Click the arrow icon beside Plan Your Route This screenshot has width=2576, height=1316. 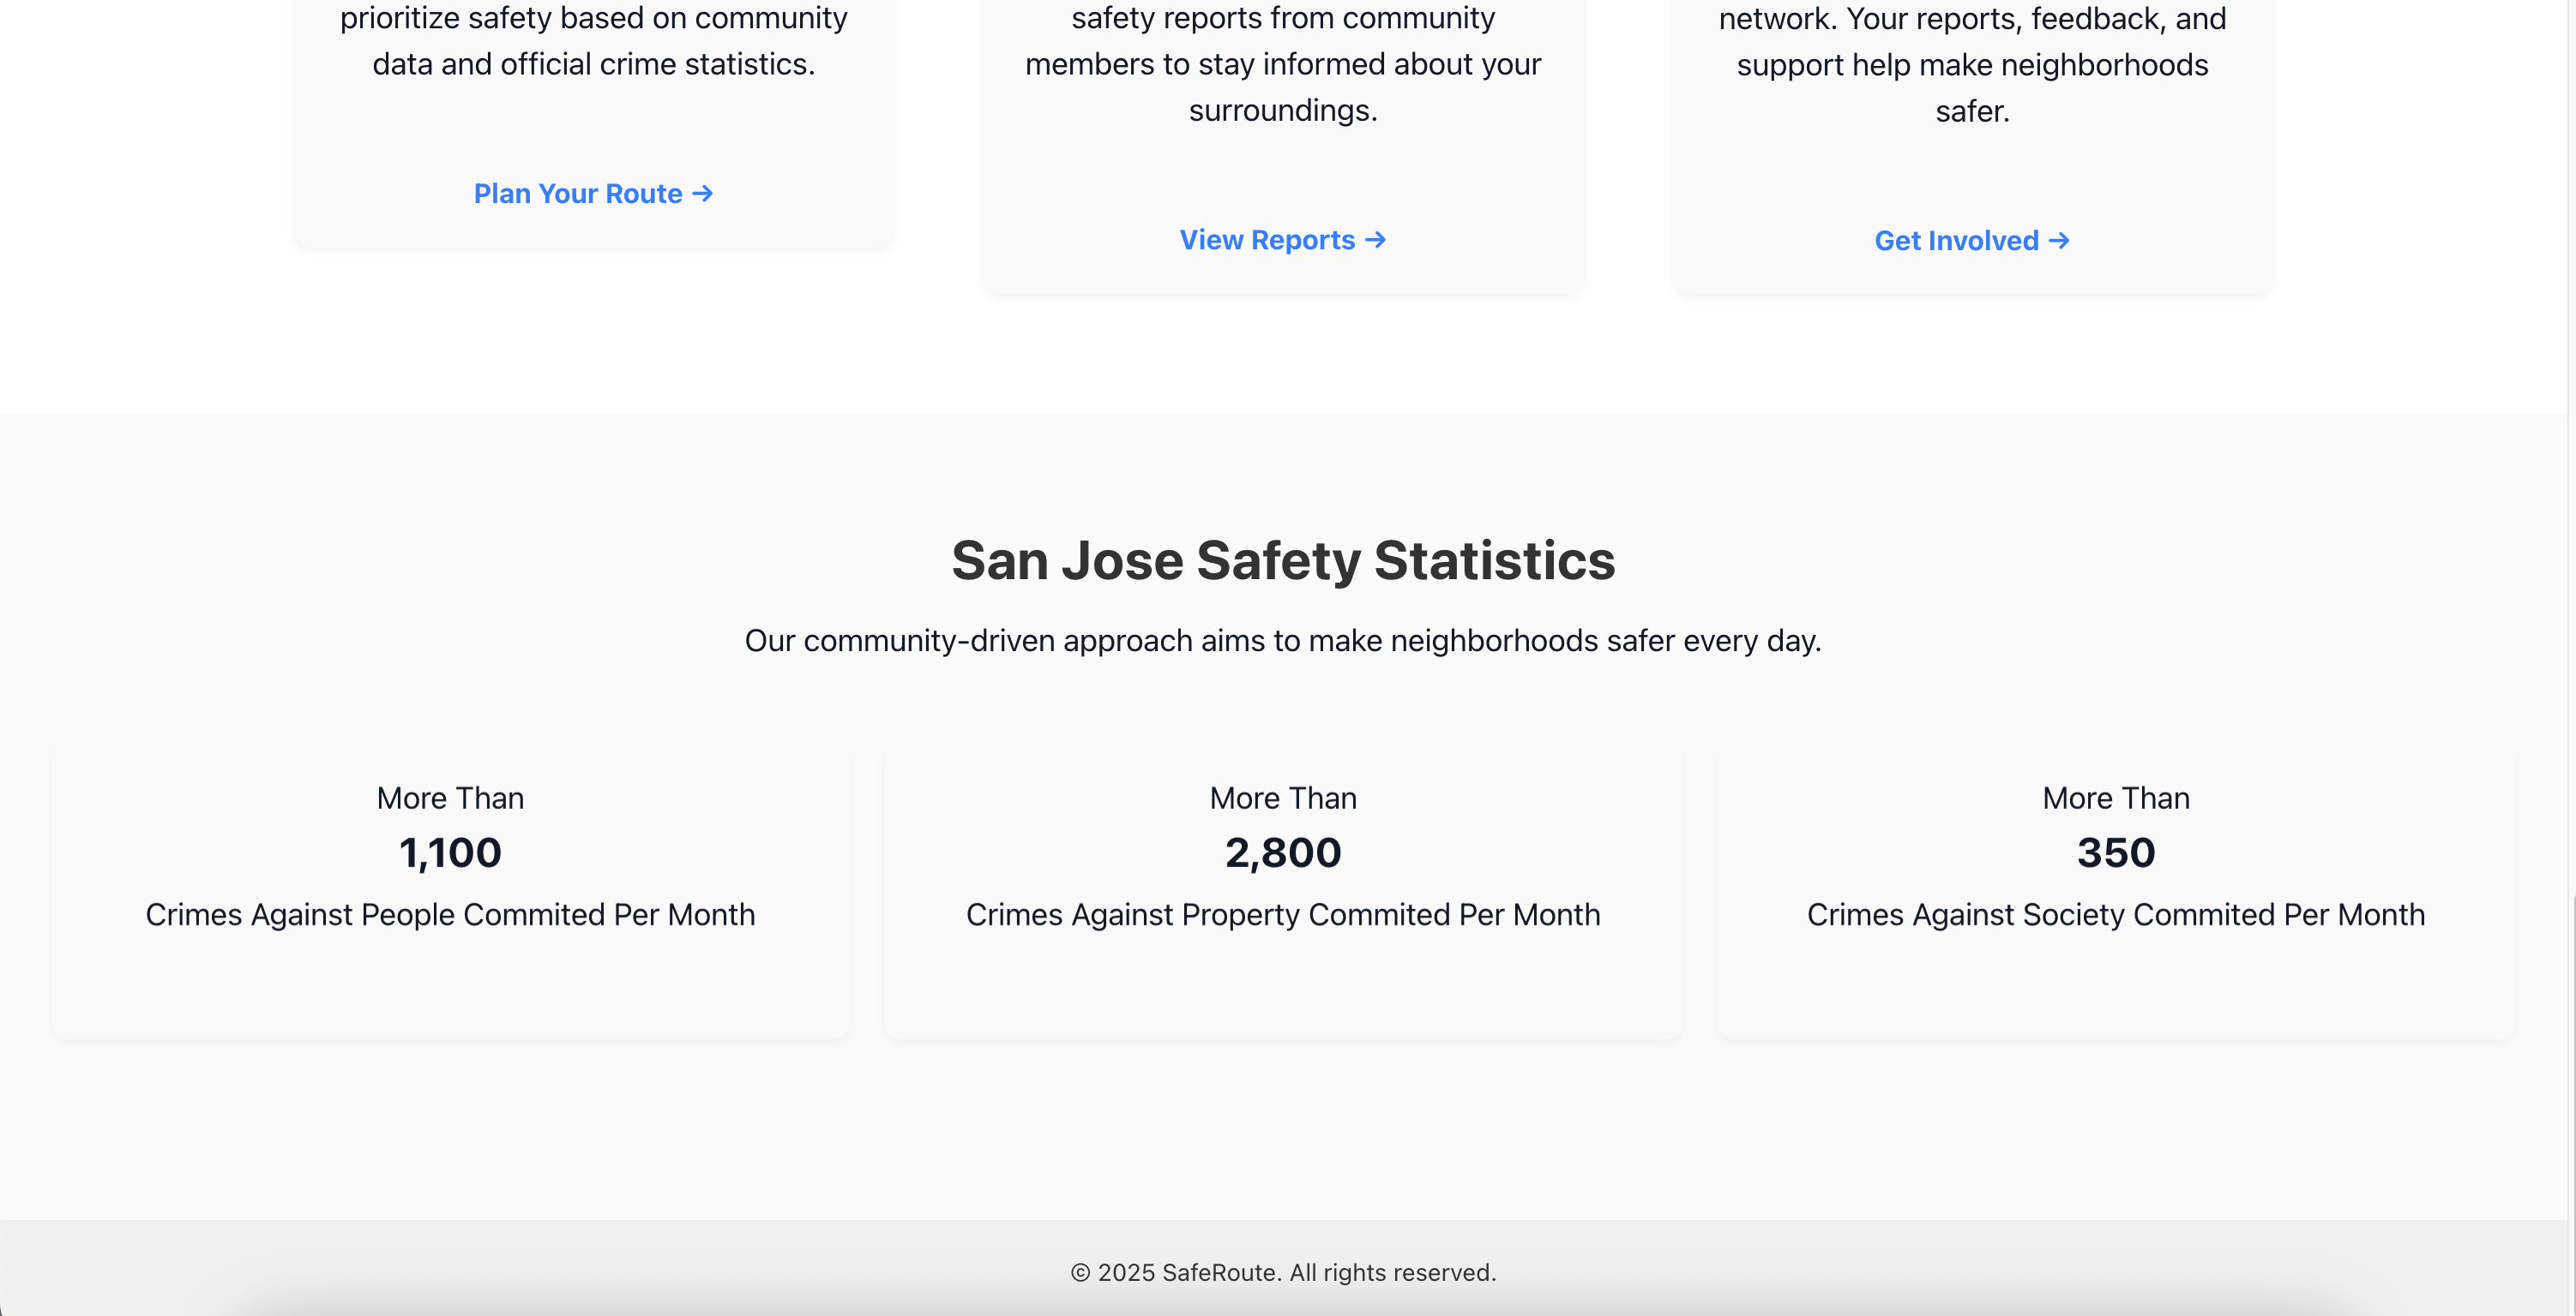(x=703, y=193)
